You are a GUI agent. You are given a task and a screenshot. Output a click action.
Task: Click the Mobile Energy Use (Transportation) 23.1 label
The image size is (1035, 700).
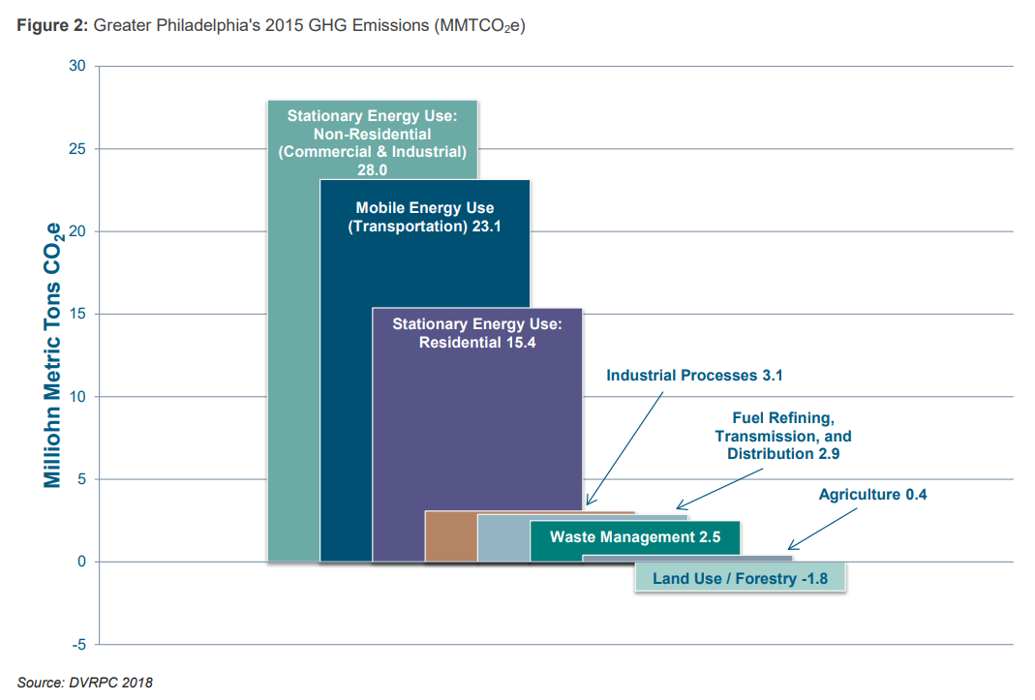tap(424, 217)
